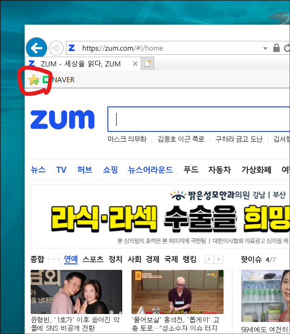The height and width of the screenshot is (334, 290).
Task: Open the 가상화폐 menu
Action: [x=257, y=170]
